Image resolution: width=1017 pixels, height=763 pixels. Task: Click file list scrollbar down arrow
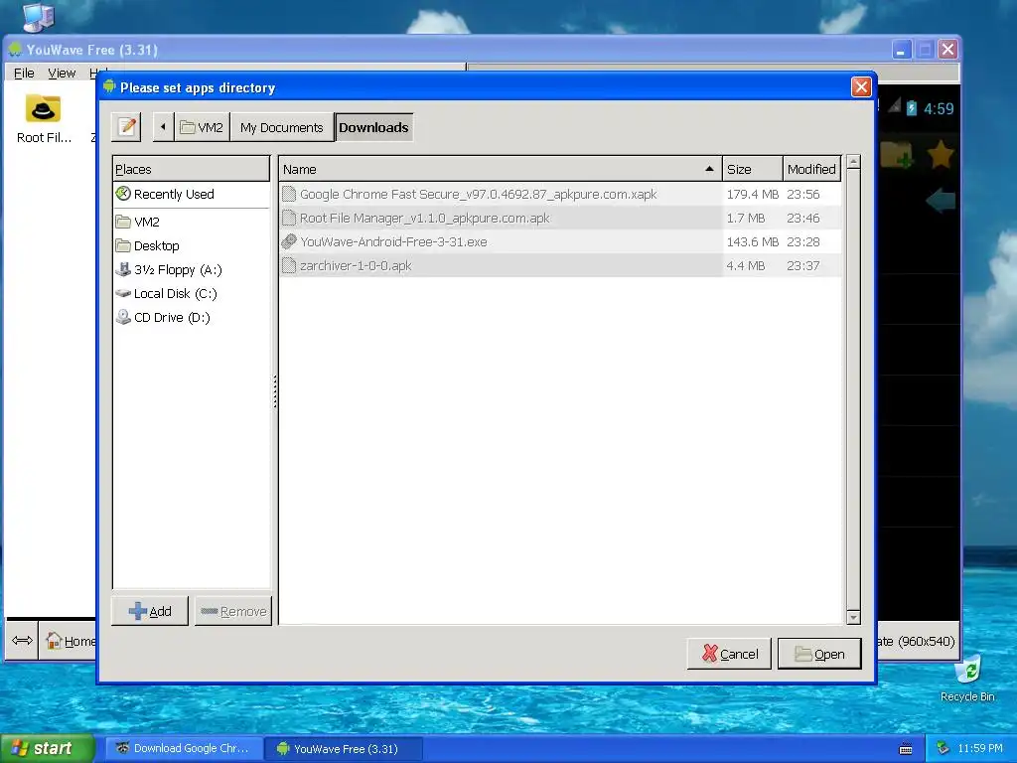(x=853, y=617)
